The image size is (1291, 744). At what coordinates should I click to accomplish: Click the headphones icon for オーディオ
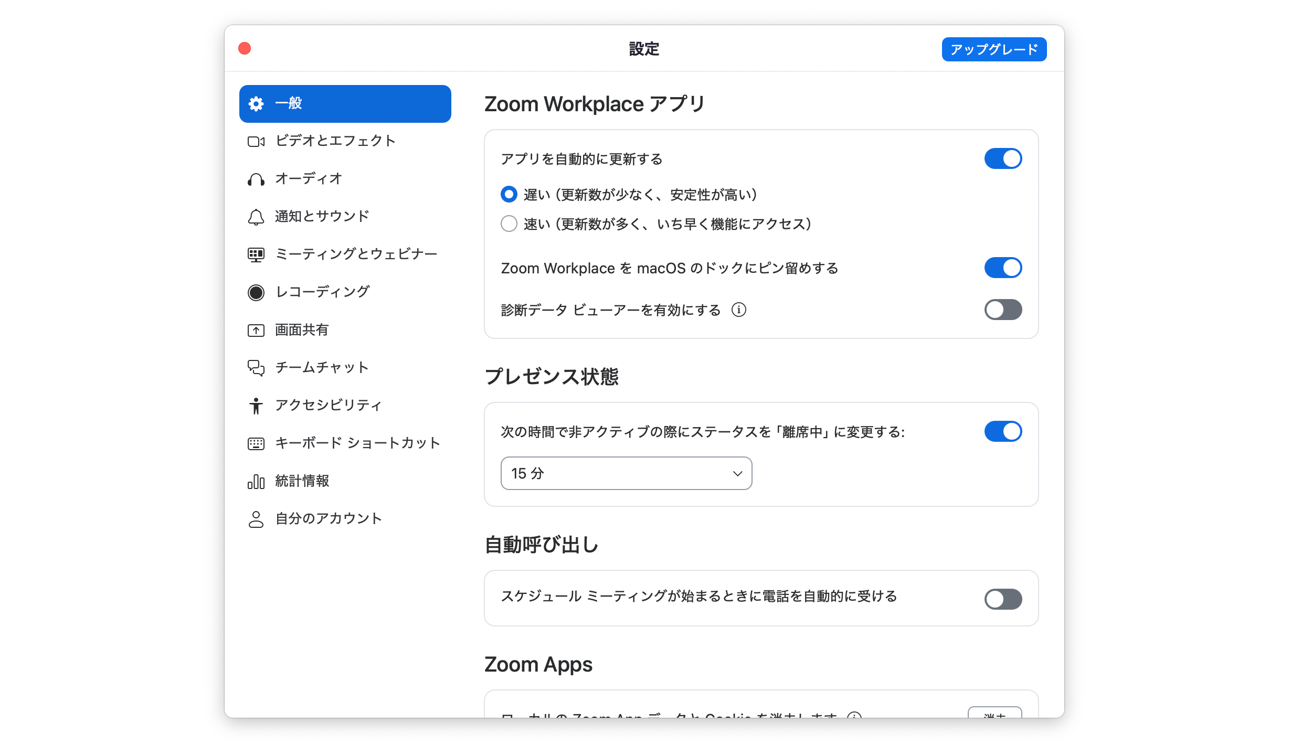pyautogui.click(x=256, y=179)
